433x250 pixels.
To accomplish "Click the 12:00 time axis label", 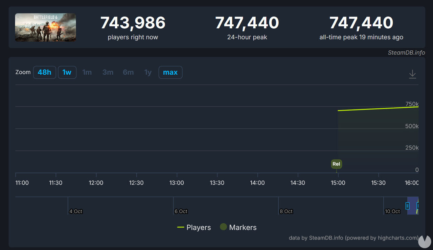I will click(x=96, y=183).
